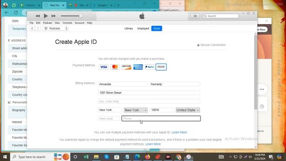Click the iTunes rewind button
This screenshot has height=161, width=286.
(38, 16)
